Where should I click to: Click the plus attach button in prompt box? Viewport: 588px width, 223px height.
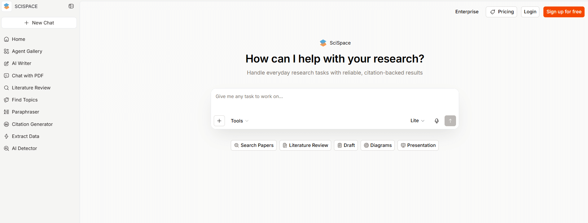click(219, 121)
